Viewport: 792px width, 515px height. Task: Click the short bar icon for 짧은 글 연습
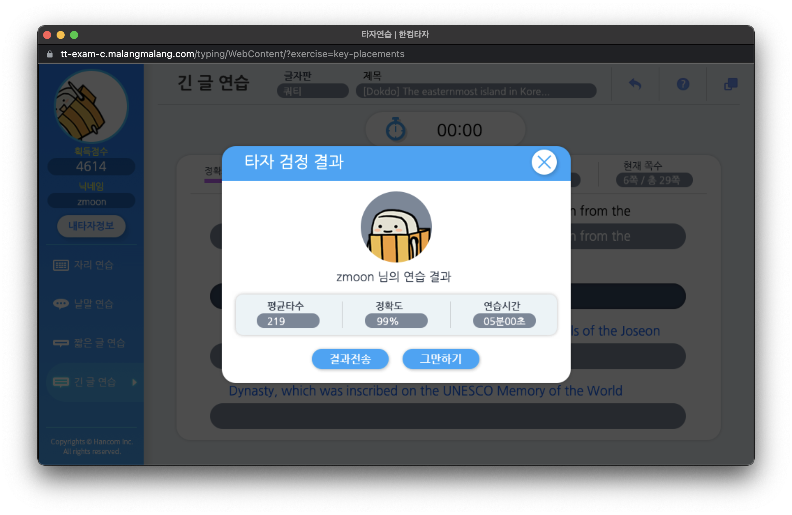point(61,343)
